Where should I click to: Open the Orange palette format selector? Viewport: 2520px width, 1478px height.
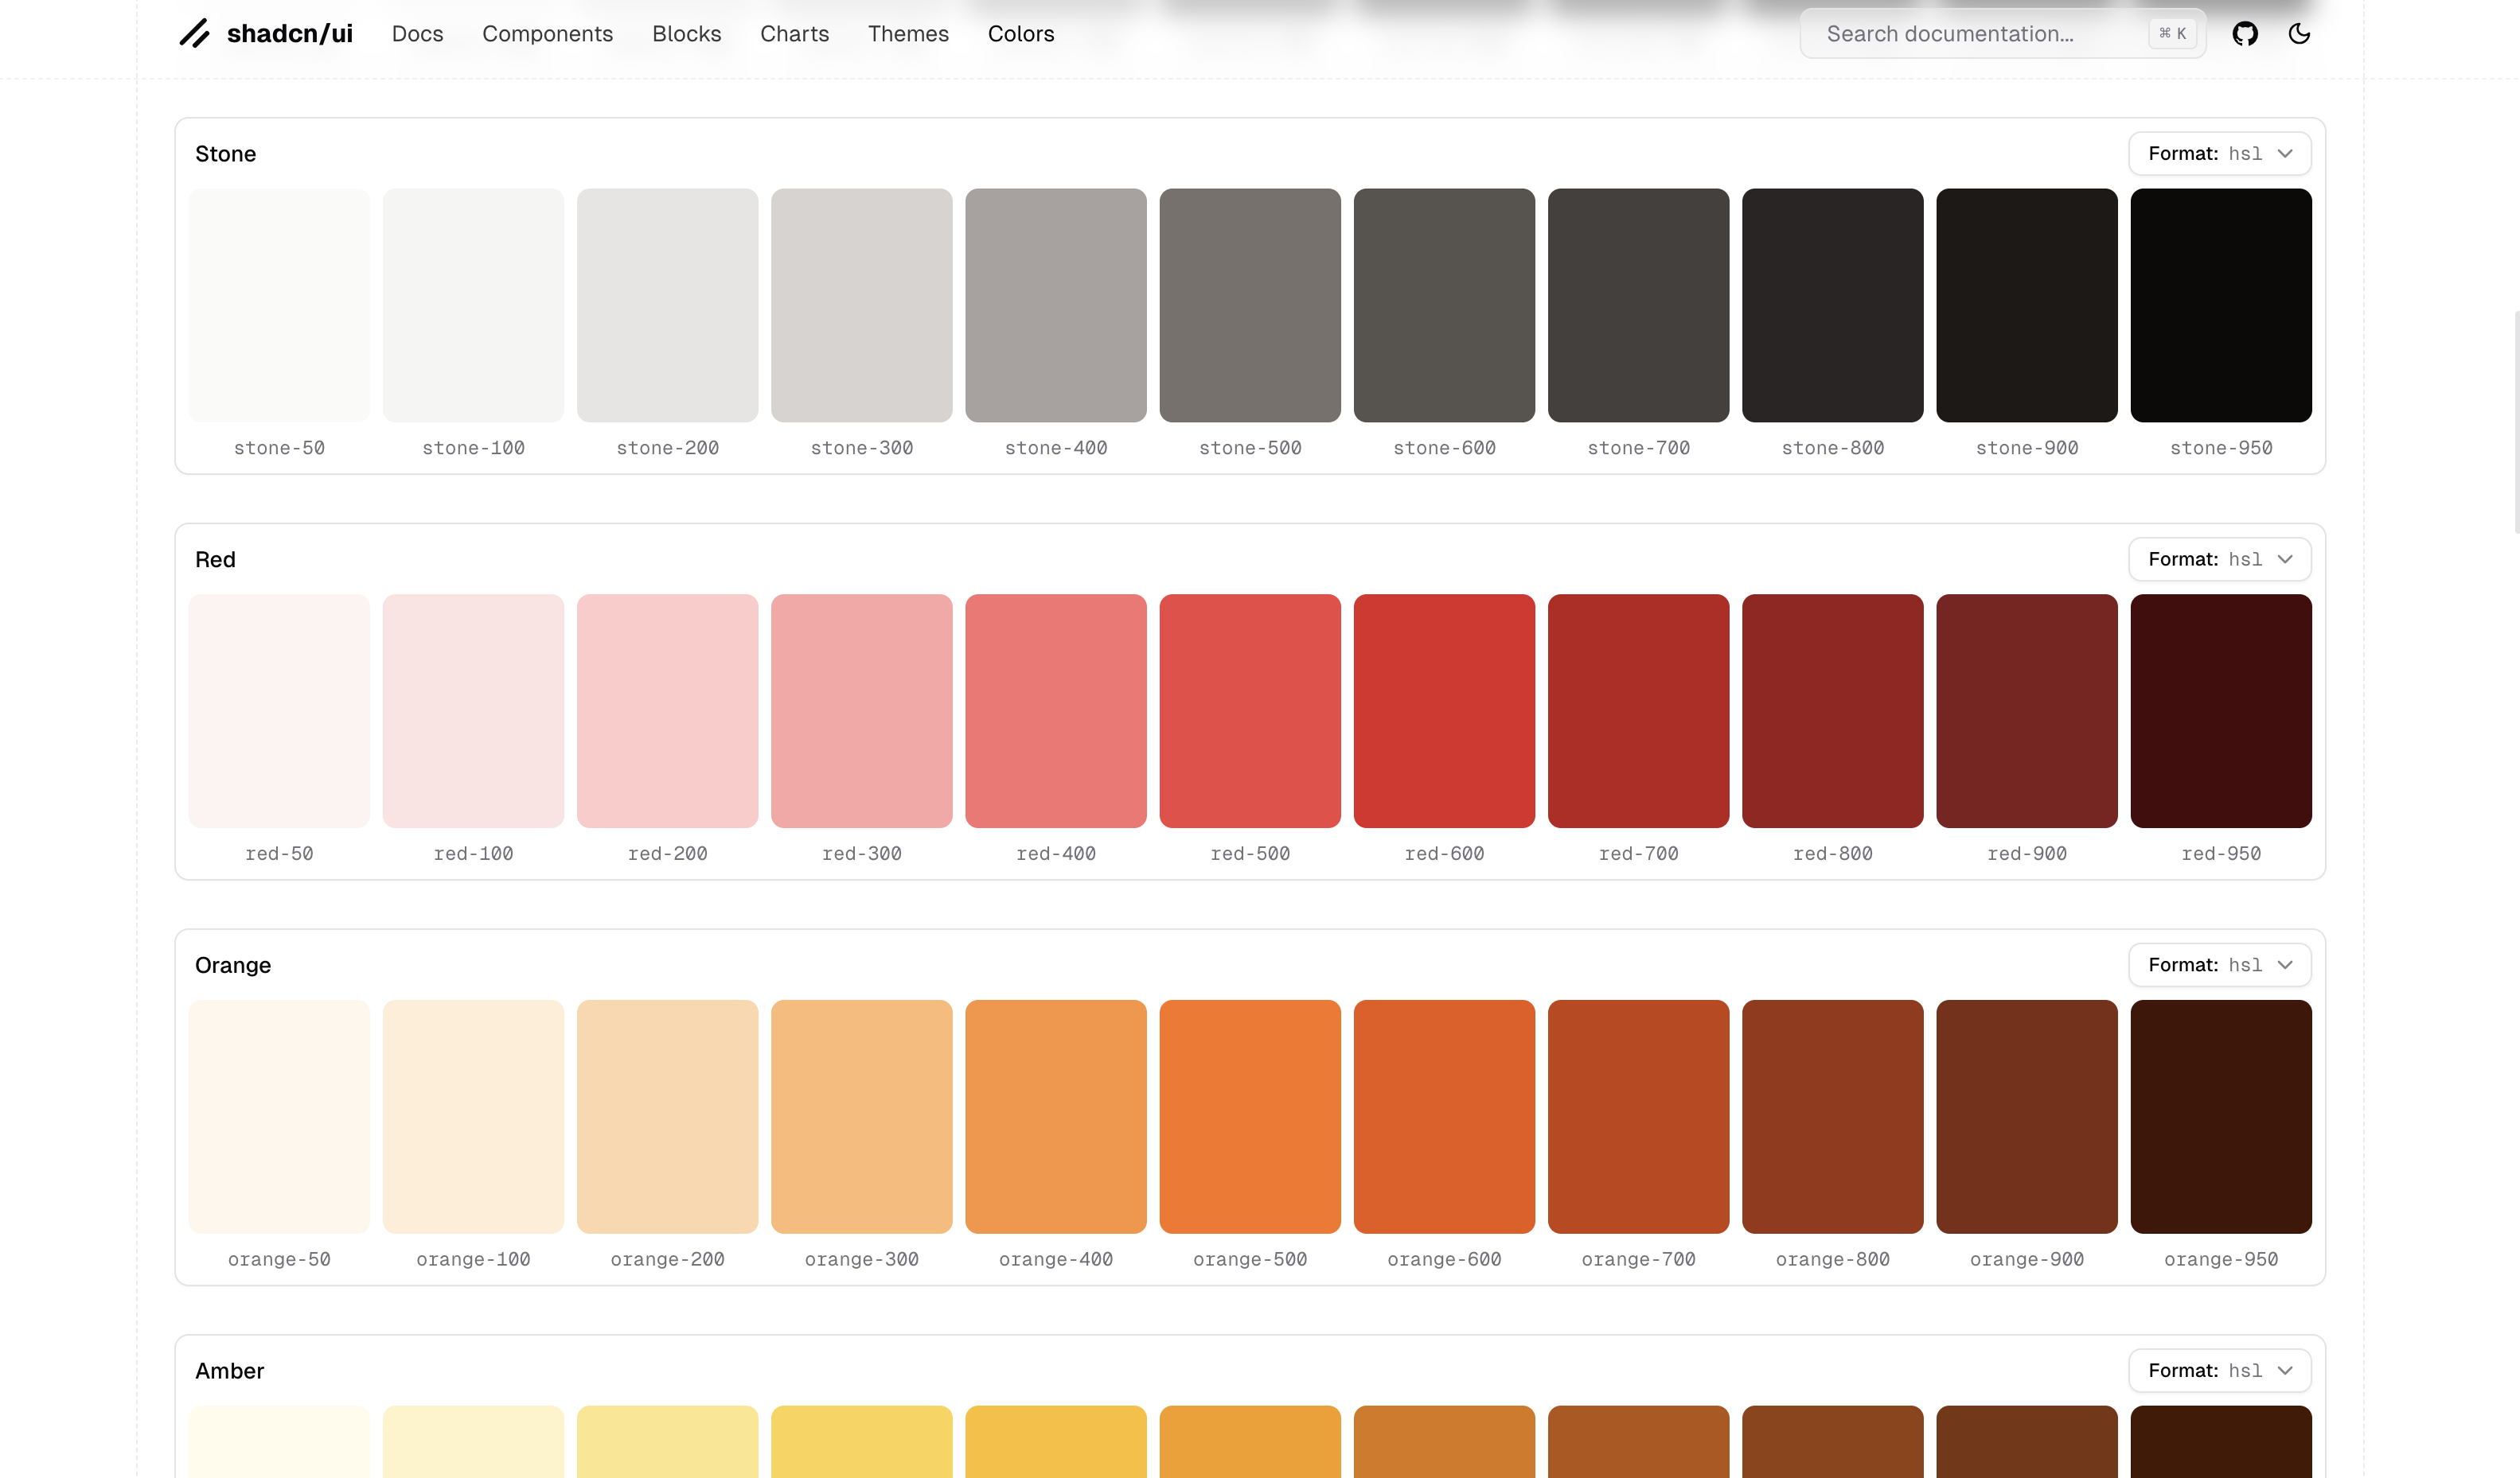(2219, 966)
